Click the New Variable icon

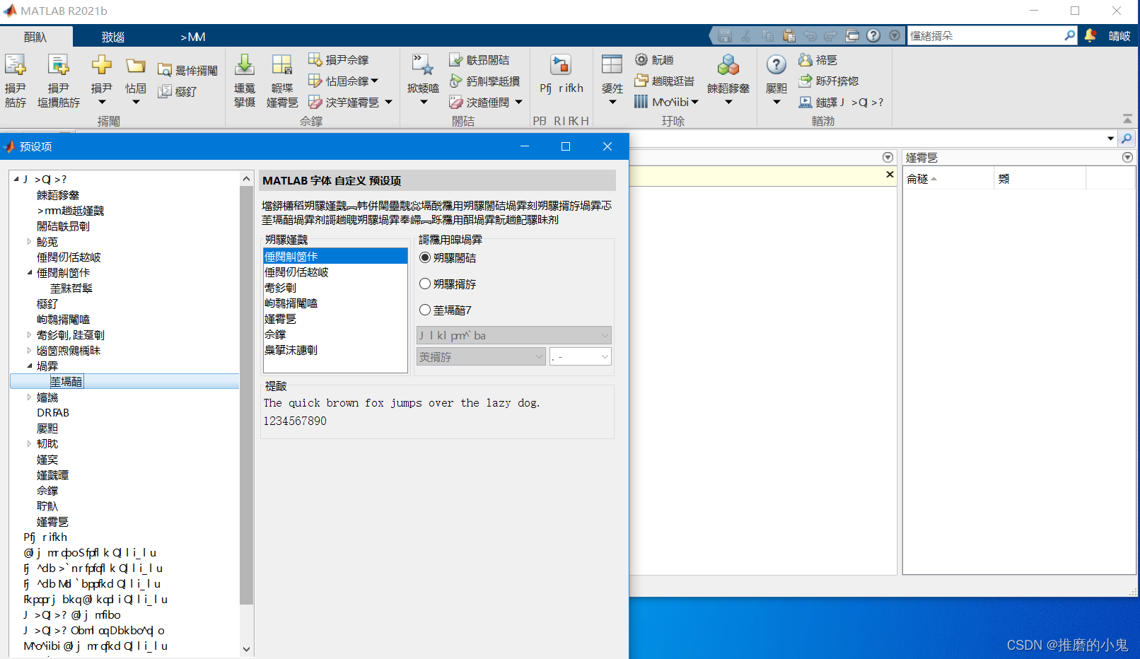coord(315,59)
